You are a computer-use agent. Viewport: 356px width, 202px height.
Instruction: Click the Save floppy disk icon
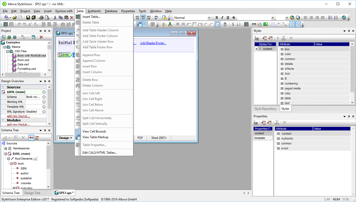click(x=28, y=18)
